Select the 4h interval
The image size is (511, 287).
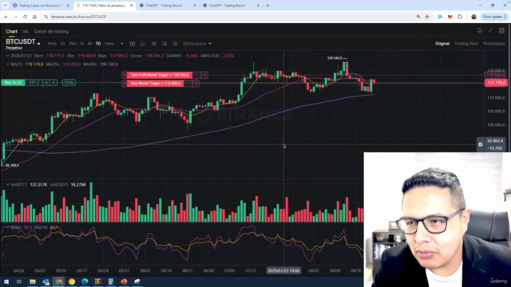click(x=89, y=44)
